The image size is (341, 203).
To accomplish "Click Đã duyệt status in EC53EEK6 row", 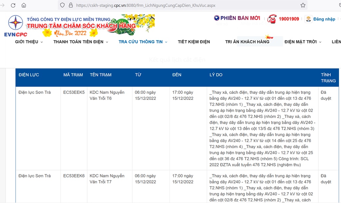I will pos(326,179).
